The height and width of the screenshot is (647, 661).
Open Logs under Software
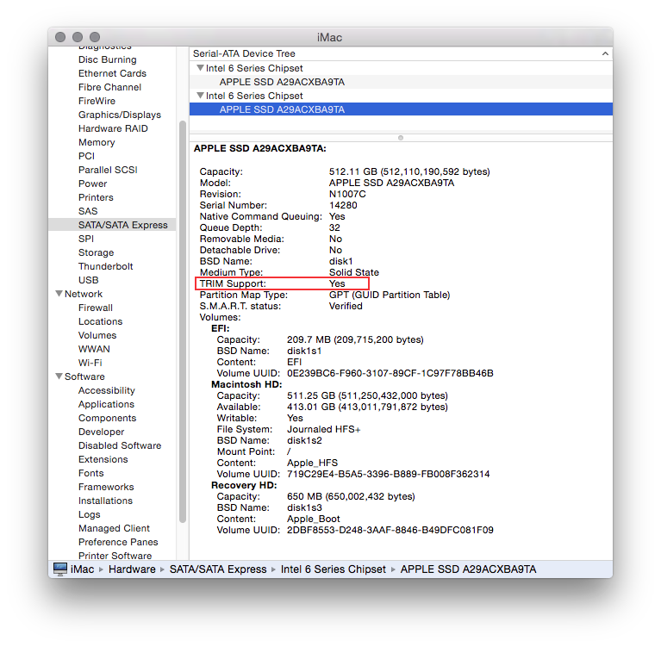[90, 514]
